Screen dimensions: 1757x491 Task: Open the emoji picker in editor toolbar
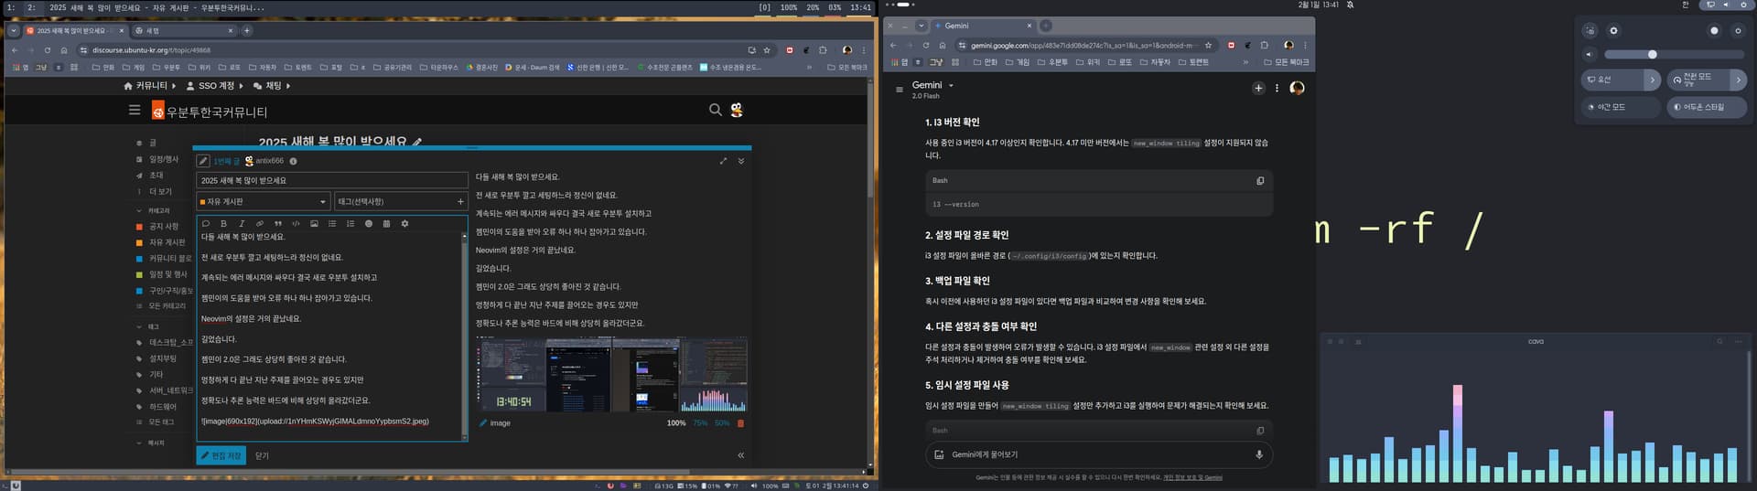click(369, 223)
